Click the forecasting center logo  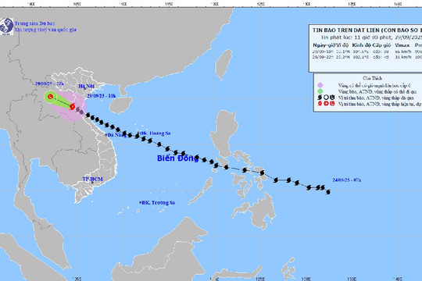6,27
